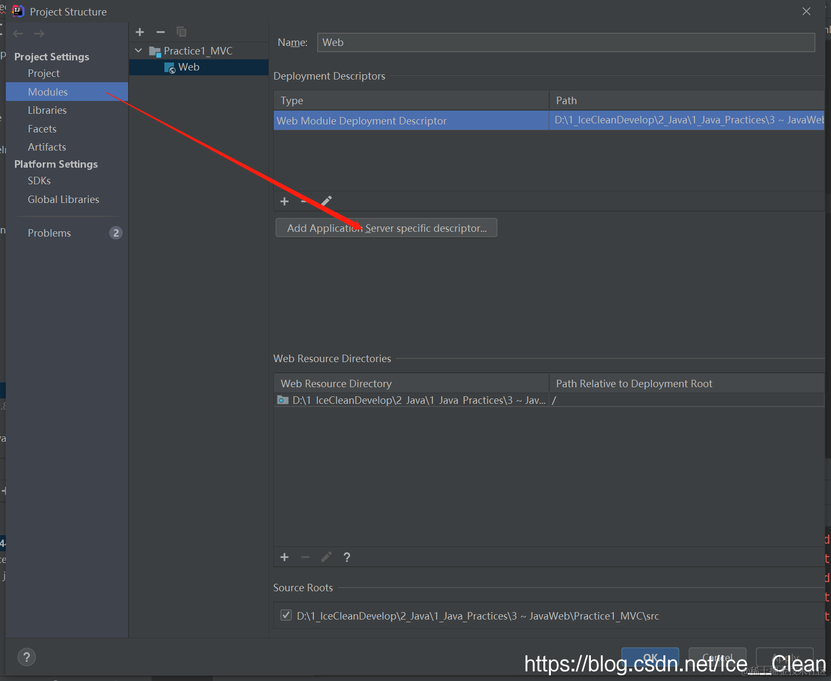Open the Project settings page
Image resolution: width=831 pixels, height=681 pixels.
44,73
